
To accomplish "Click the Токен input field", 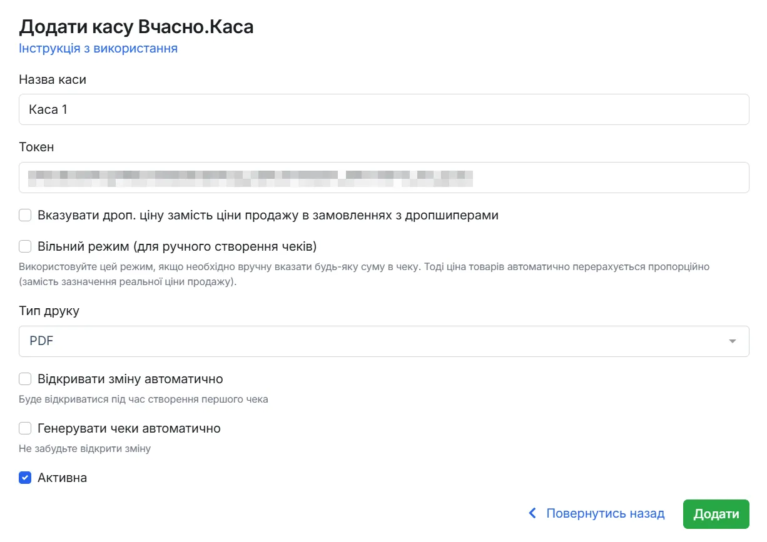I will pos(383,178).
